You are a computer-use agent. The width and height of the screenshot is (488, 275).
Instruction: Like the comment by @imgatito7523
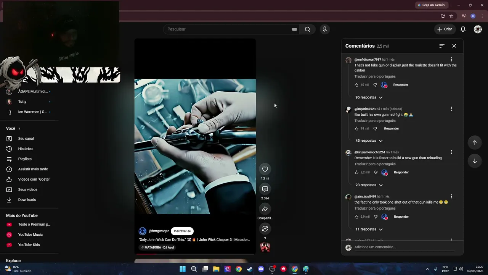(356, 129)
